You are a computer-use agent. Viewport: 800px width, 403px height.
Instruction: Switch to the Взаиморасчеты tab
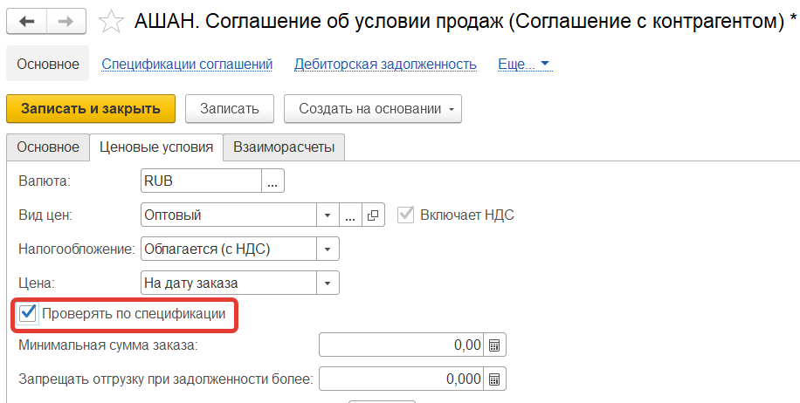(x=283, y=147)
